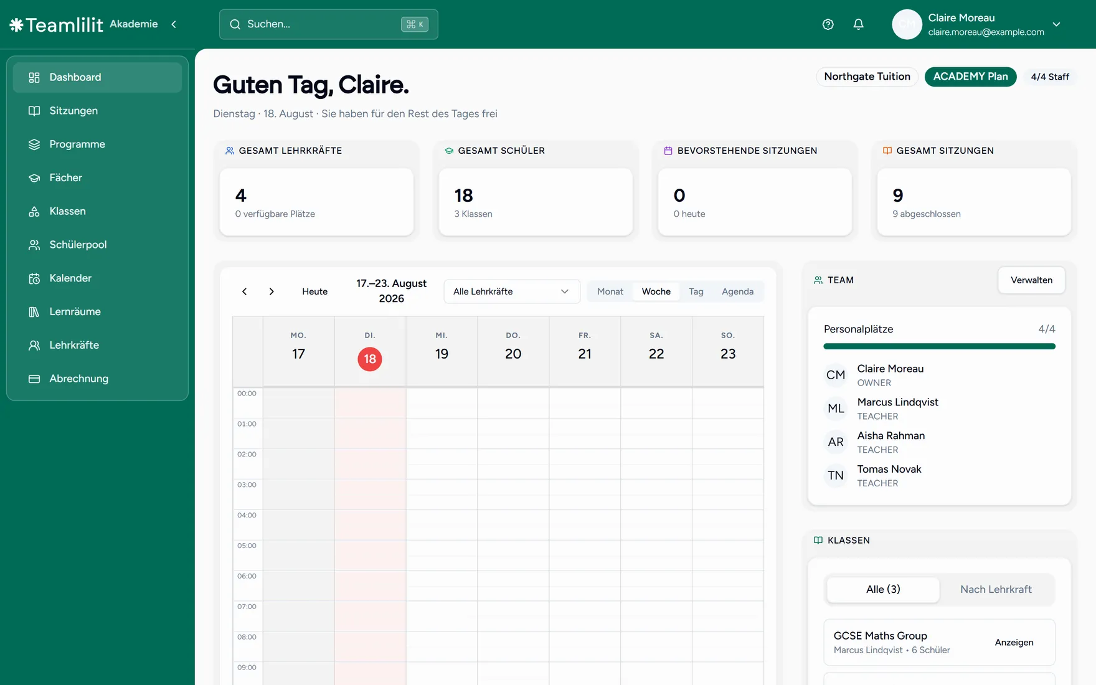Click the AR avatar initials
This screenshot has height=685, width=1096.
click(836, 442)
